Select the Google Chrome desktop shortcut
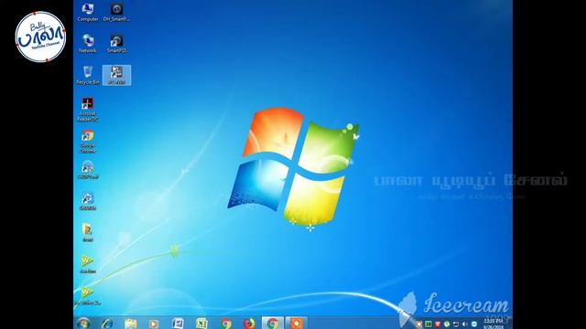This screenshot has width=586, height=329. click(x=88, y=142)
